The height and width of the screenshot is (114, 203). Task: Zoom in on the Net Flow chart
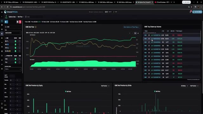tap(130, 33)
